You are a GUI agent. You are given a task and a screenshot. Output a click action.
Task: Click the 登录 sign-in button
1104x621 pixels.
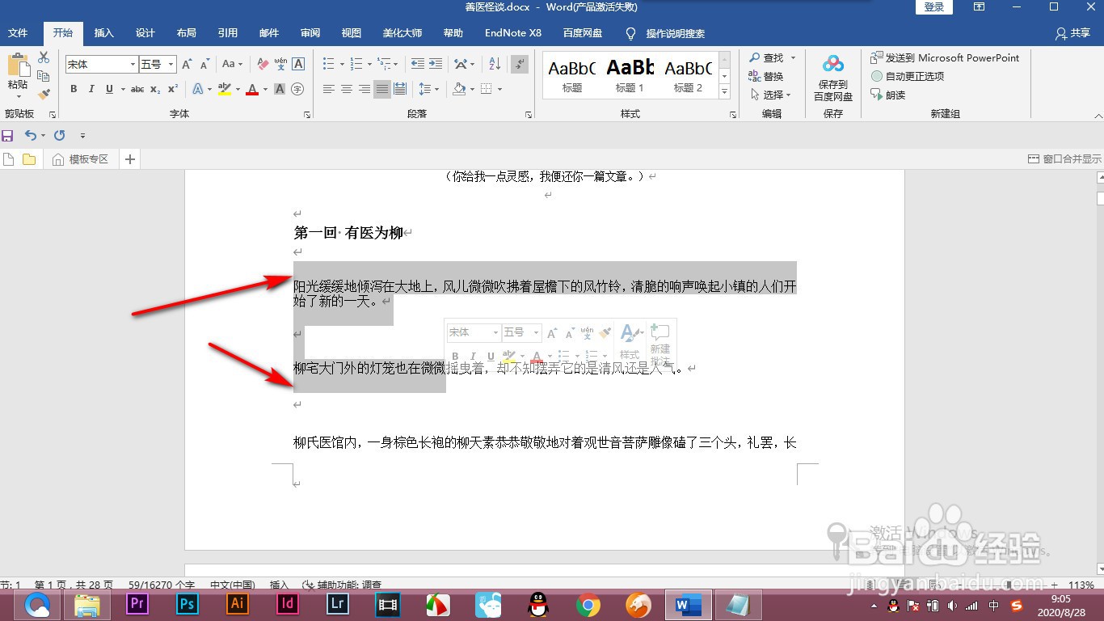(933, 6)
